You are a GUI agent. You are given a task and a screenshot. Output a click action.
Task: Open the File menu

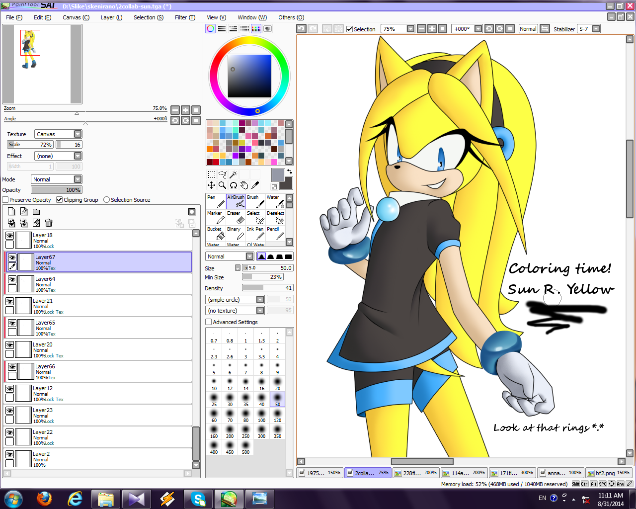pos(14,17)
